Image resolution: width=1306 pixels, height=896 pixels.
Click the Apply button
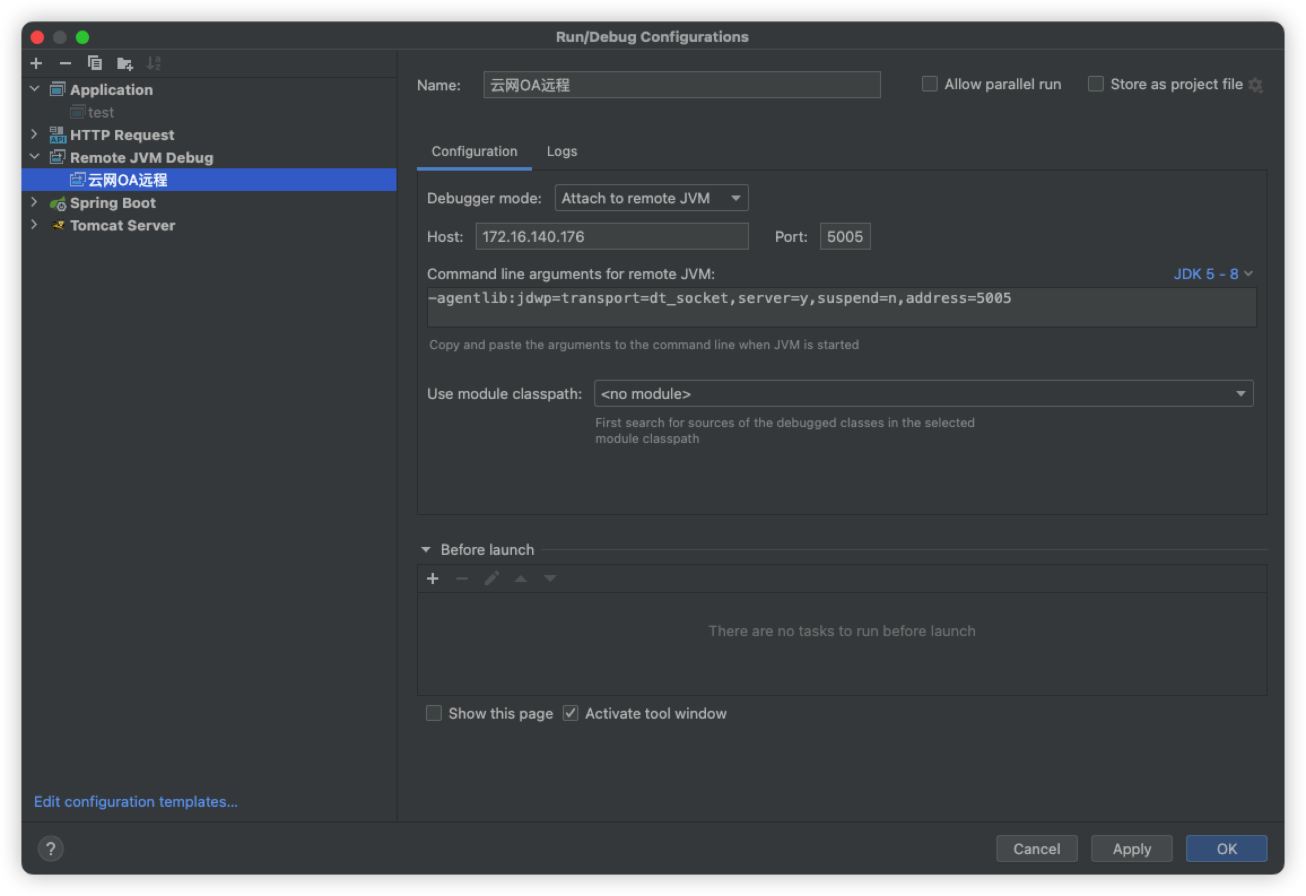(x=1131, y=849)
